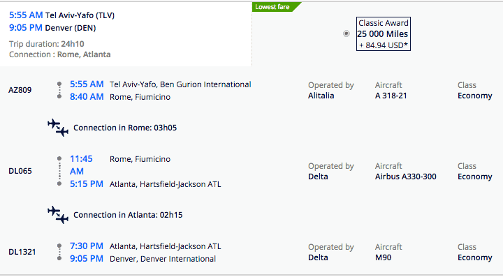Click the 9:05 PM Denver (DEN) summary line

(52, 28)
